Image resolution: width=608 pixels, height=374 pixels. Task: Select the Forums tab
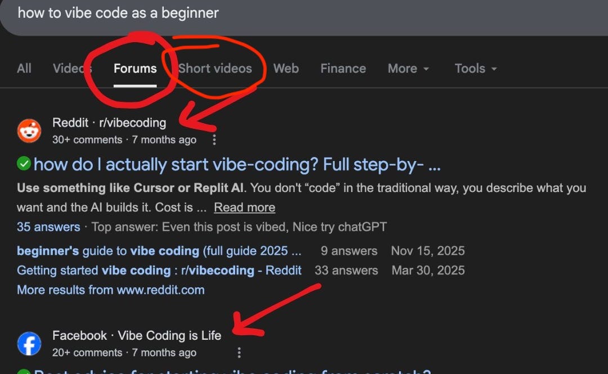point(135,69)
